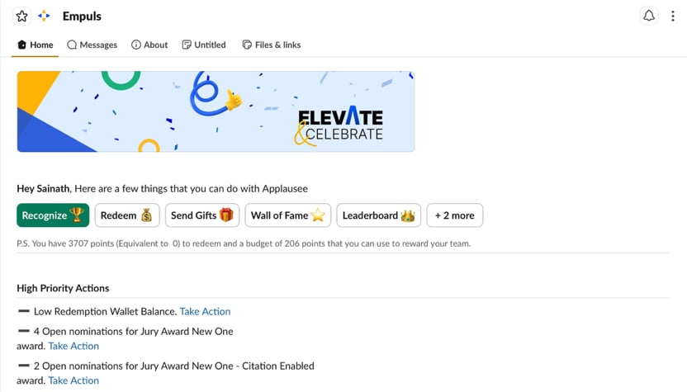Take Action on Low Redemption Wallet Balance
687x392 pixels.
pos(205,311)
